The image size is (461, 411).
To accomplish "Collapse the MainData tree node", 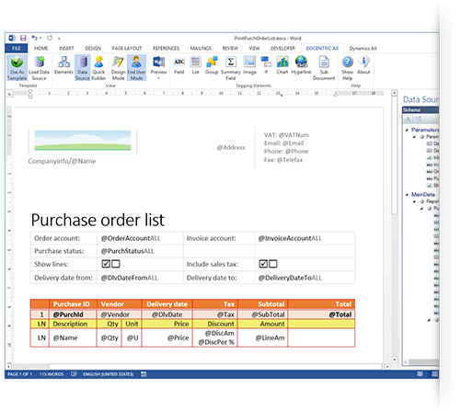I will coord(407,195).
